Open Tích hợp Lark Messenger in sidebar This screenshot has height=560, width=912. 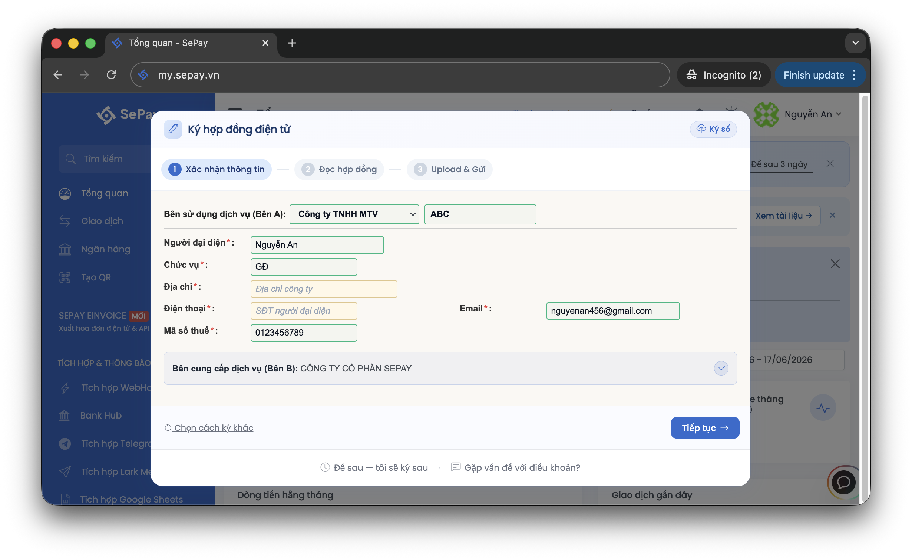(116, 472)
